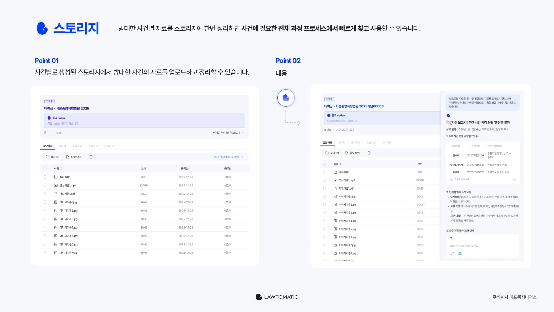Click the link attachment icon in AI input box
This screenshot has width=554, height=312.
coord(452,253)
